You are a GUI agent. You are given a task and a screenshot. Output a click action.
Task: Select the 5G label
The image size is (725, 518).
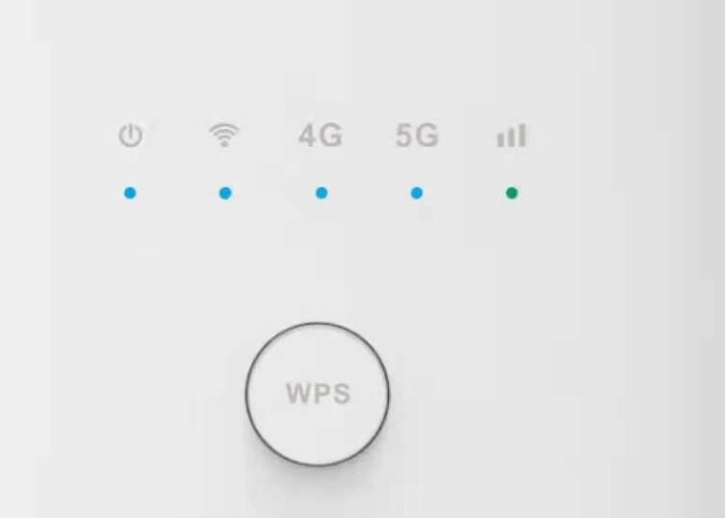pos(417,136)
